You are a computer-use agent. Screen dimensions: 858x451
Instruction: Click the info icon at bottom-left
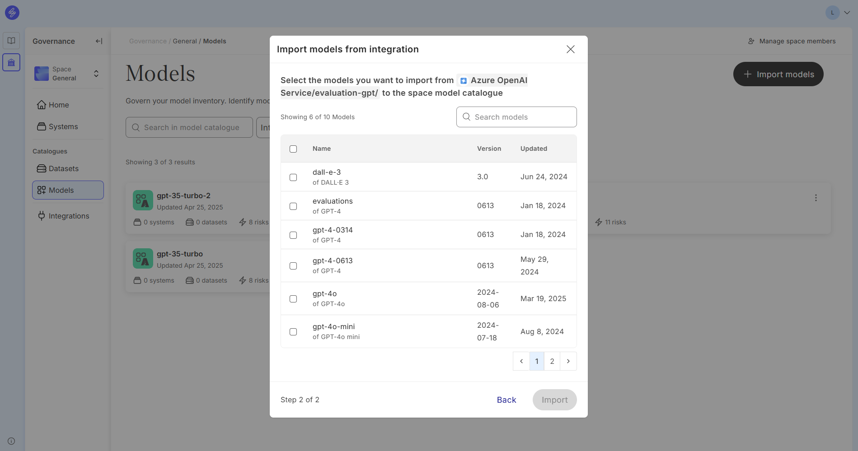pos(11,441)
